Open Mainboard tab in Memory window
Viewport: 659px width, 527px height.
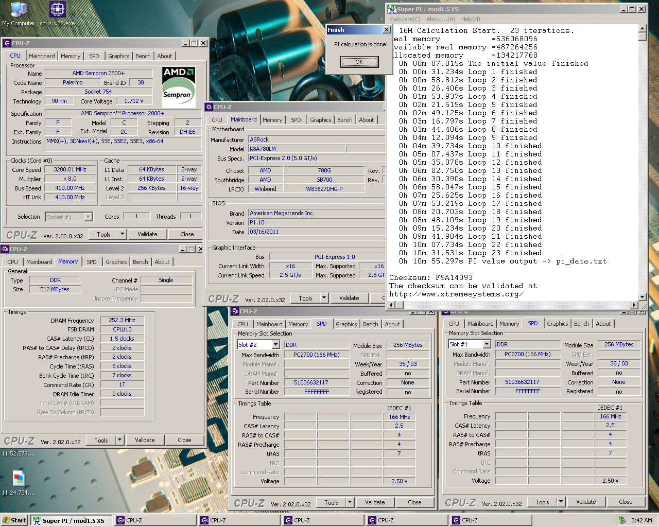(x=39, y=262)
